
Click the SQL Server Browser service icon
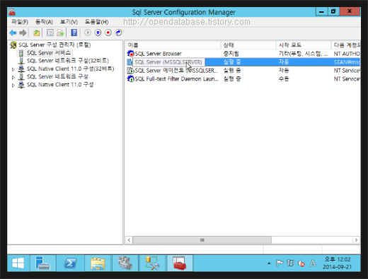click(130, 54)
